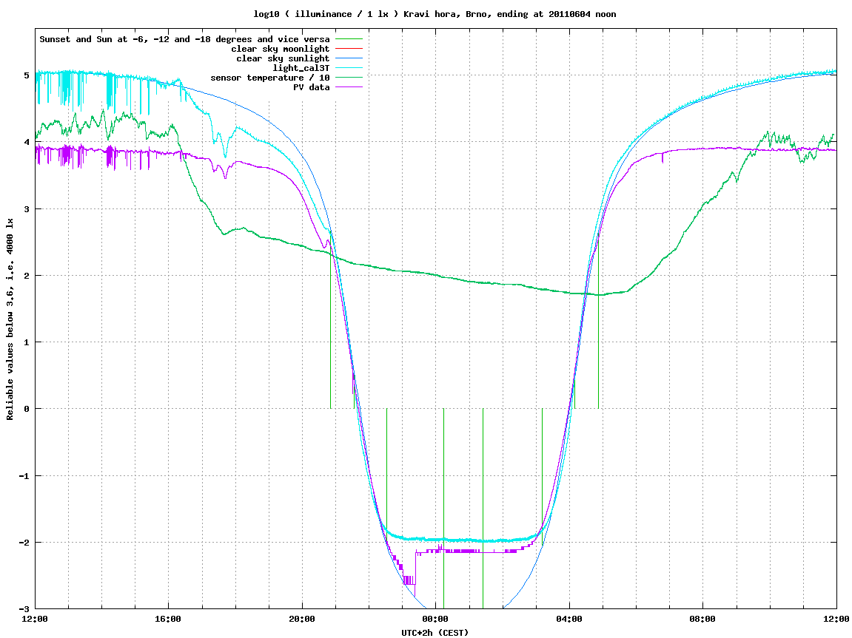Select the 'clear sky sunlight' legend label
The image size is (852, 638).
[283, 58]
